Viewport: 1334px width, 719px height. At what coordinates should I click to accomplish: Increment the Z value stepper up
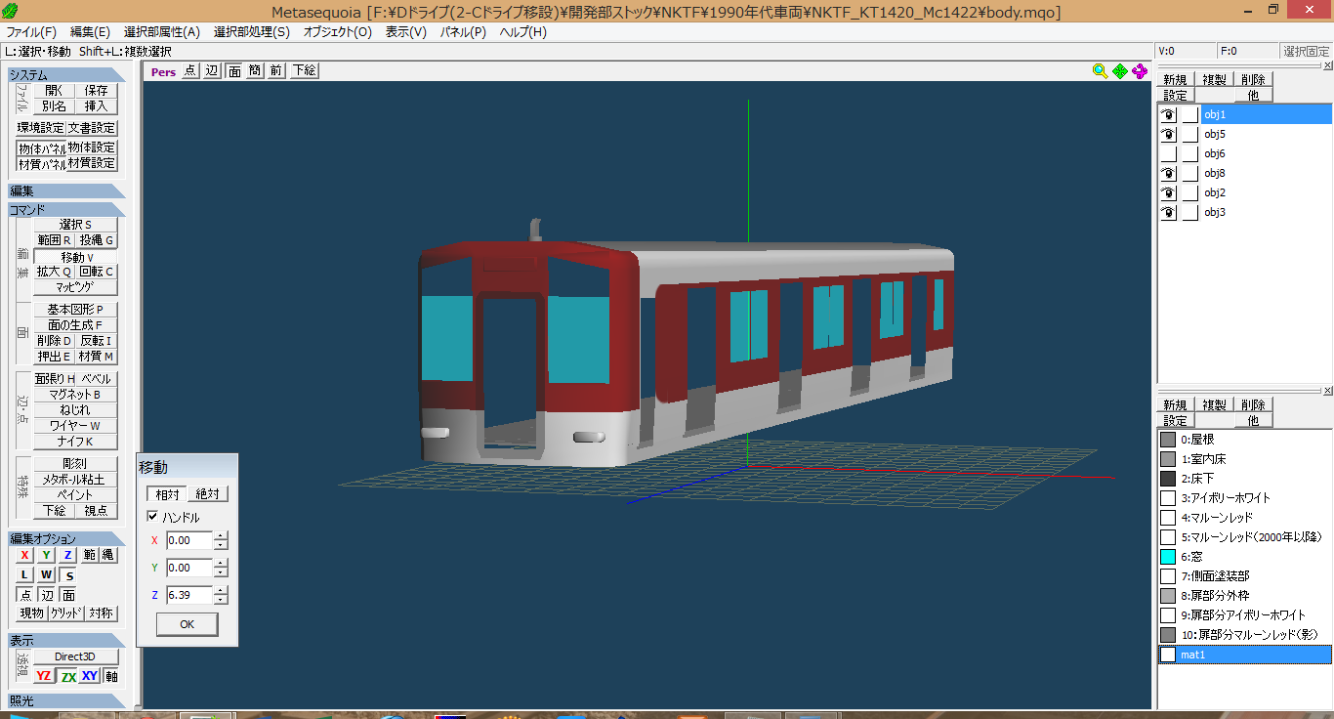[222, 590]
